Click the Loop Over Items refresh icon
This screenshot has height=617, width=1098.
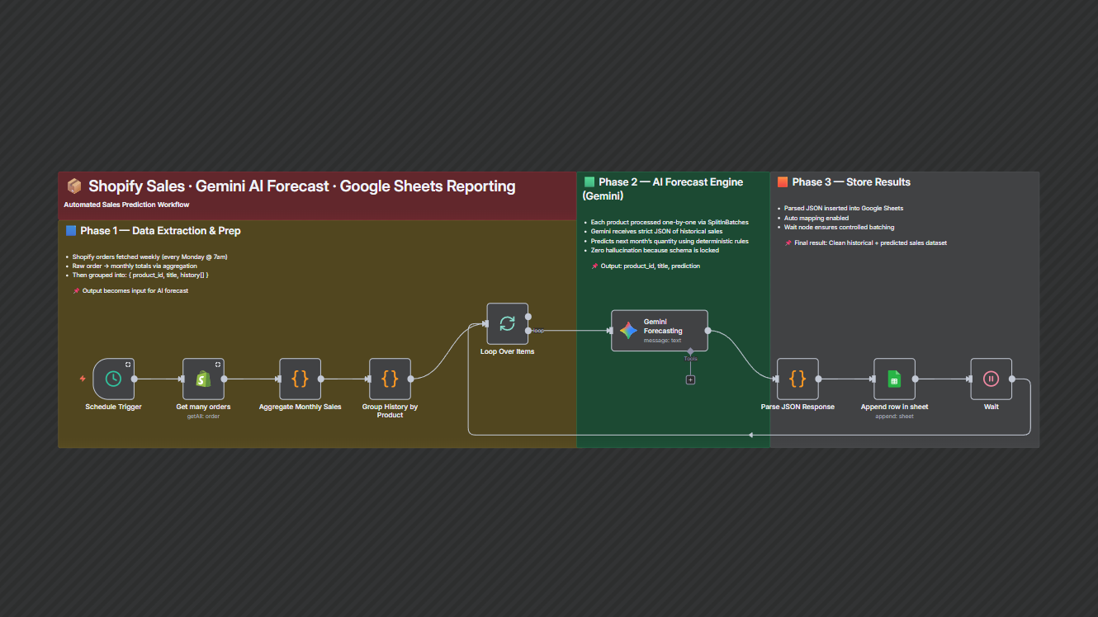pos(507,325)
